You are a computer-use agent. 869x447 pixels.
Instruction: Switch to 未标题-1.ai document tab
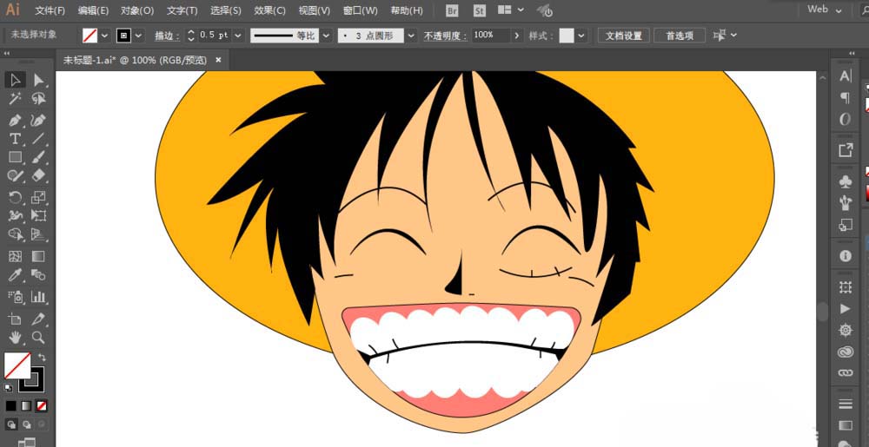(135, 60)
